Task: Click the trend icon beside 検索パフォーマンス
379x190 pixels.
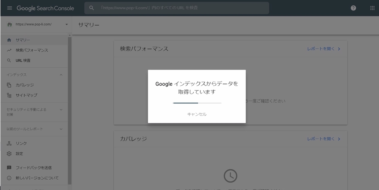Action: 9,50
